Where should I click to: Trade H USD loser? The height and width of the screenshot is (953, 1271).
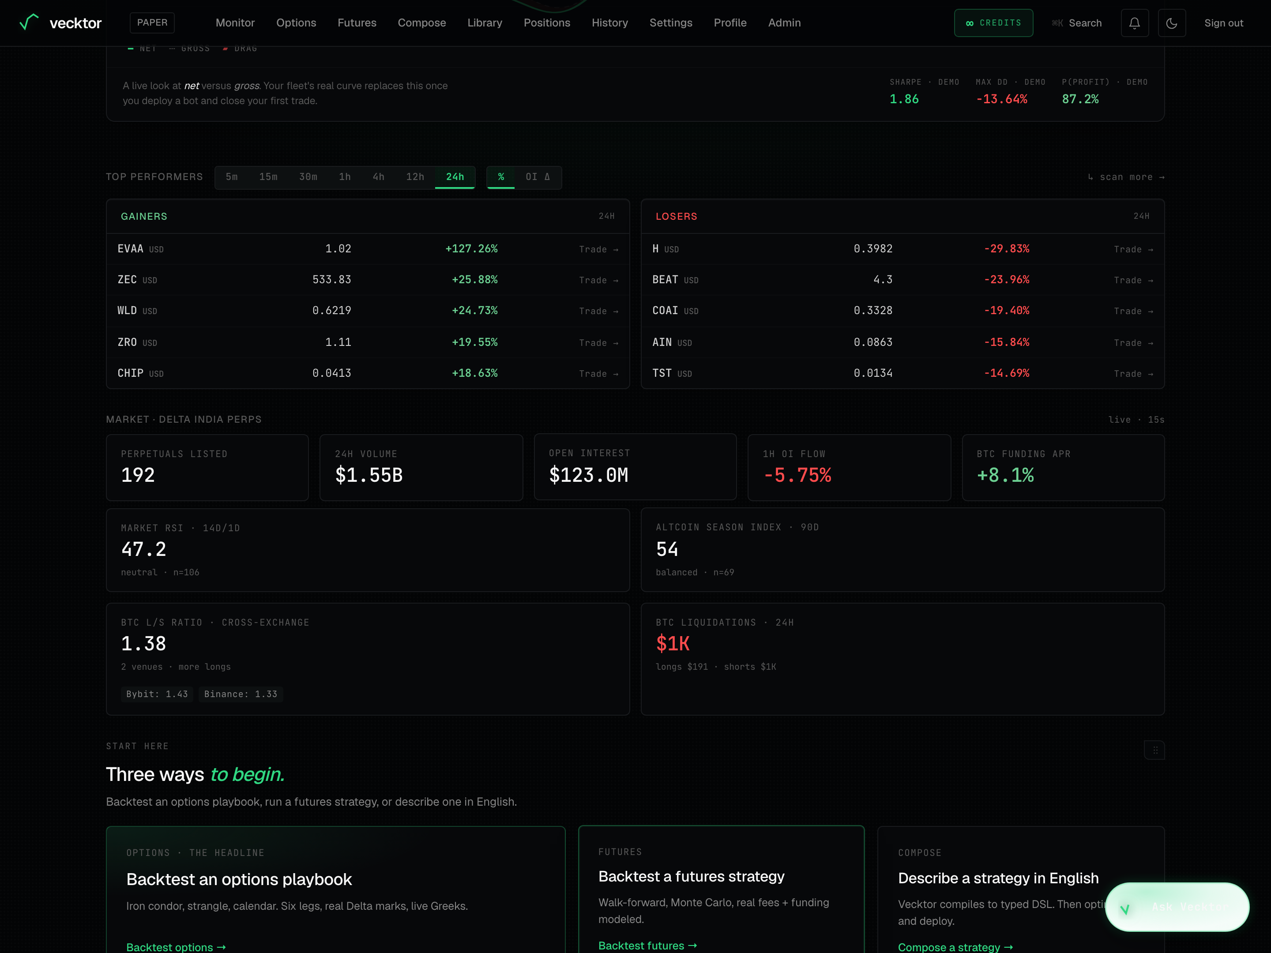1133,249
